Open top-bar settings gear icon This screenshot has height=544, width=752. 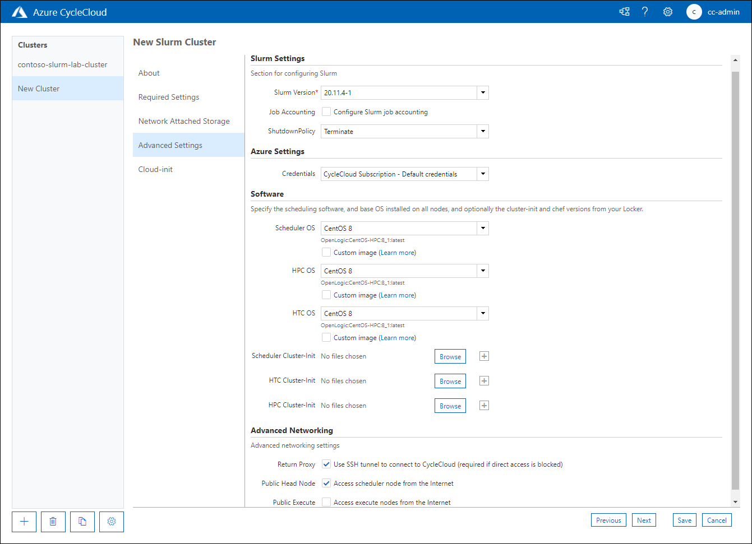[x=667, y=11]
